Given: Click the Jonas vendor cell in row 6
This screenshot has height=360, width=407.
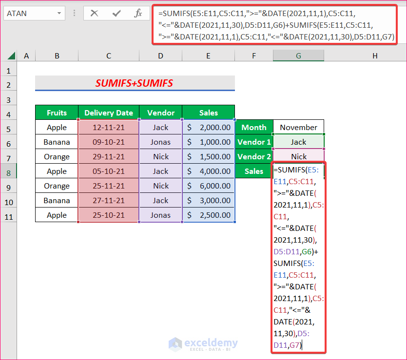Looking at the screenshot, I should point(161,142).
